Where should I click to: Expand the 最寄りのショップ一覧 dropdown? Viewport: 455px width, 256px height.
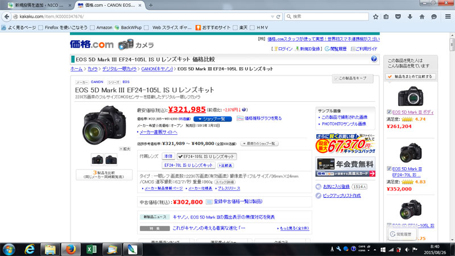tap(259, 144)
